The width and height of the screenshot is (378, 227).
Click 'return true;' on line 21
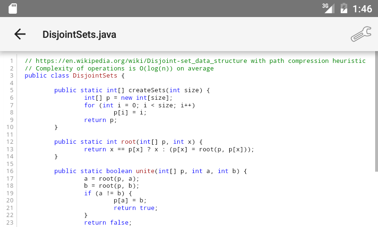coord(136,208)
